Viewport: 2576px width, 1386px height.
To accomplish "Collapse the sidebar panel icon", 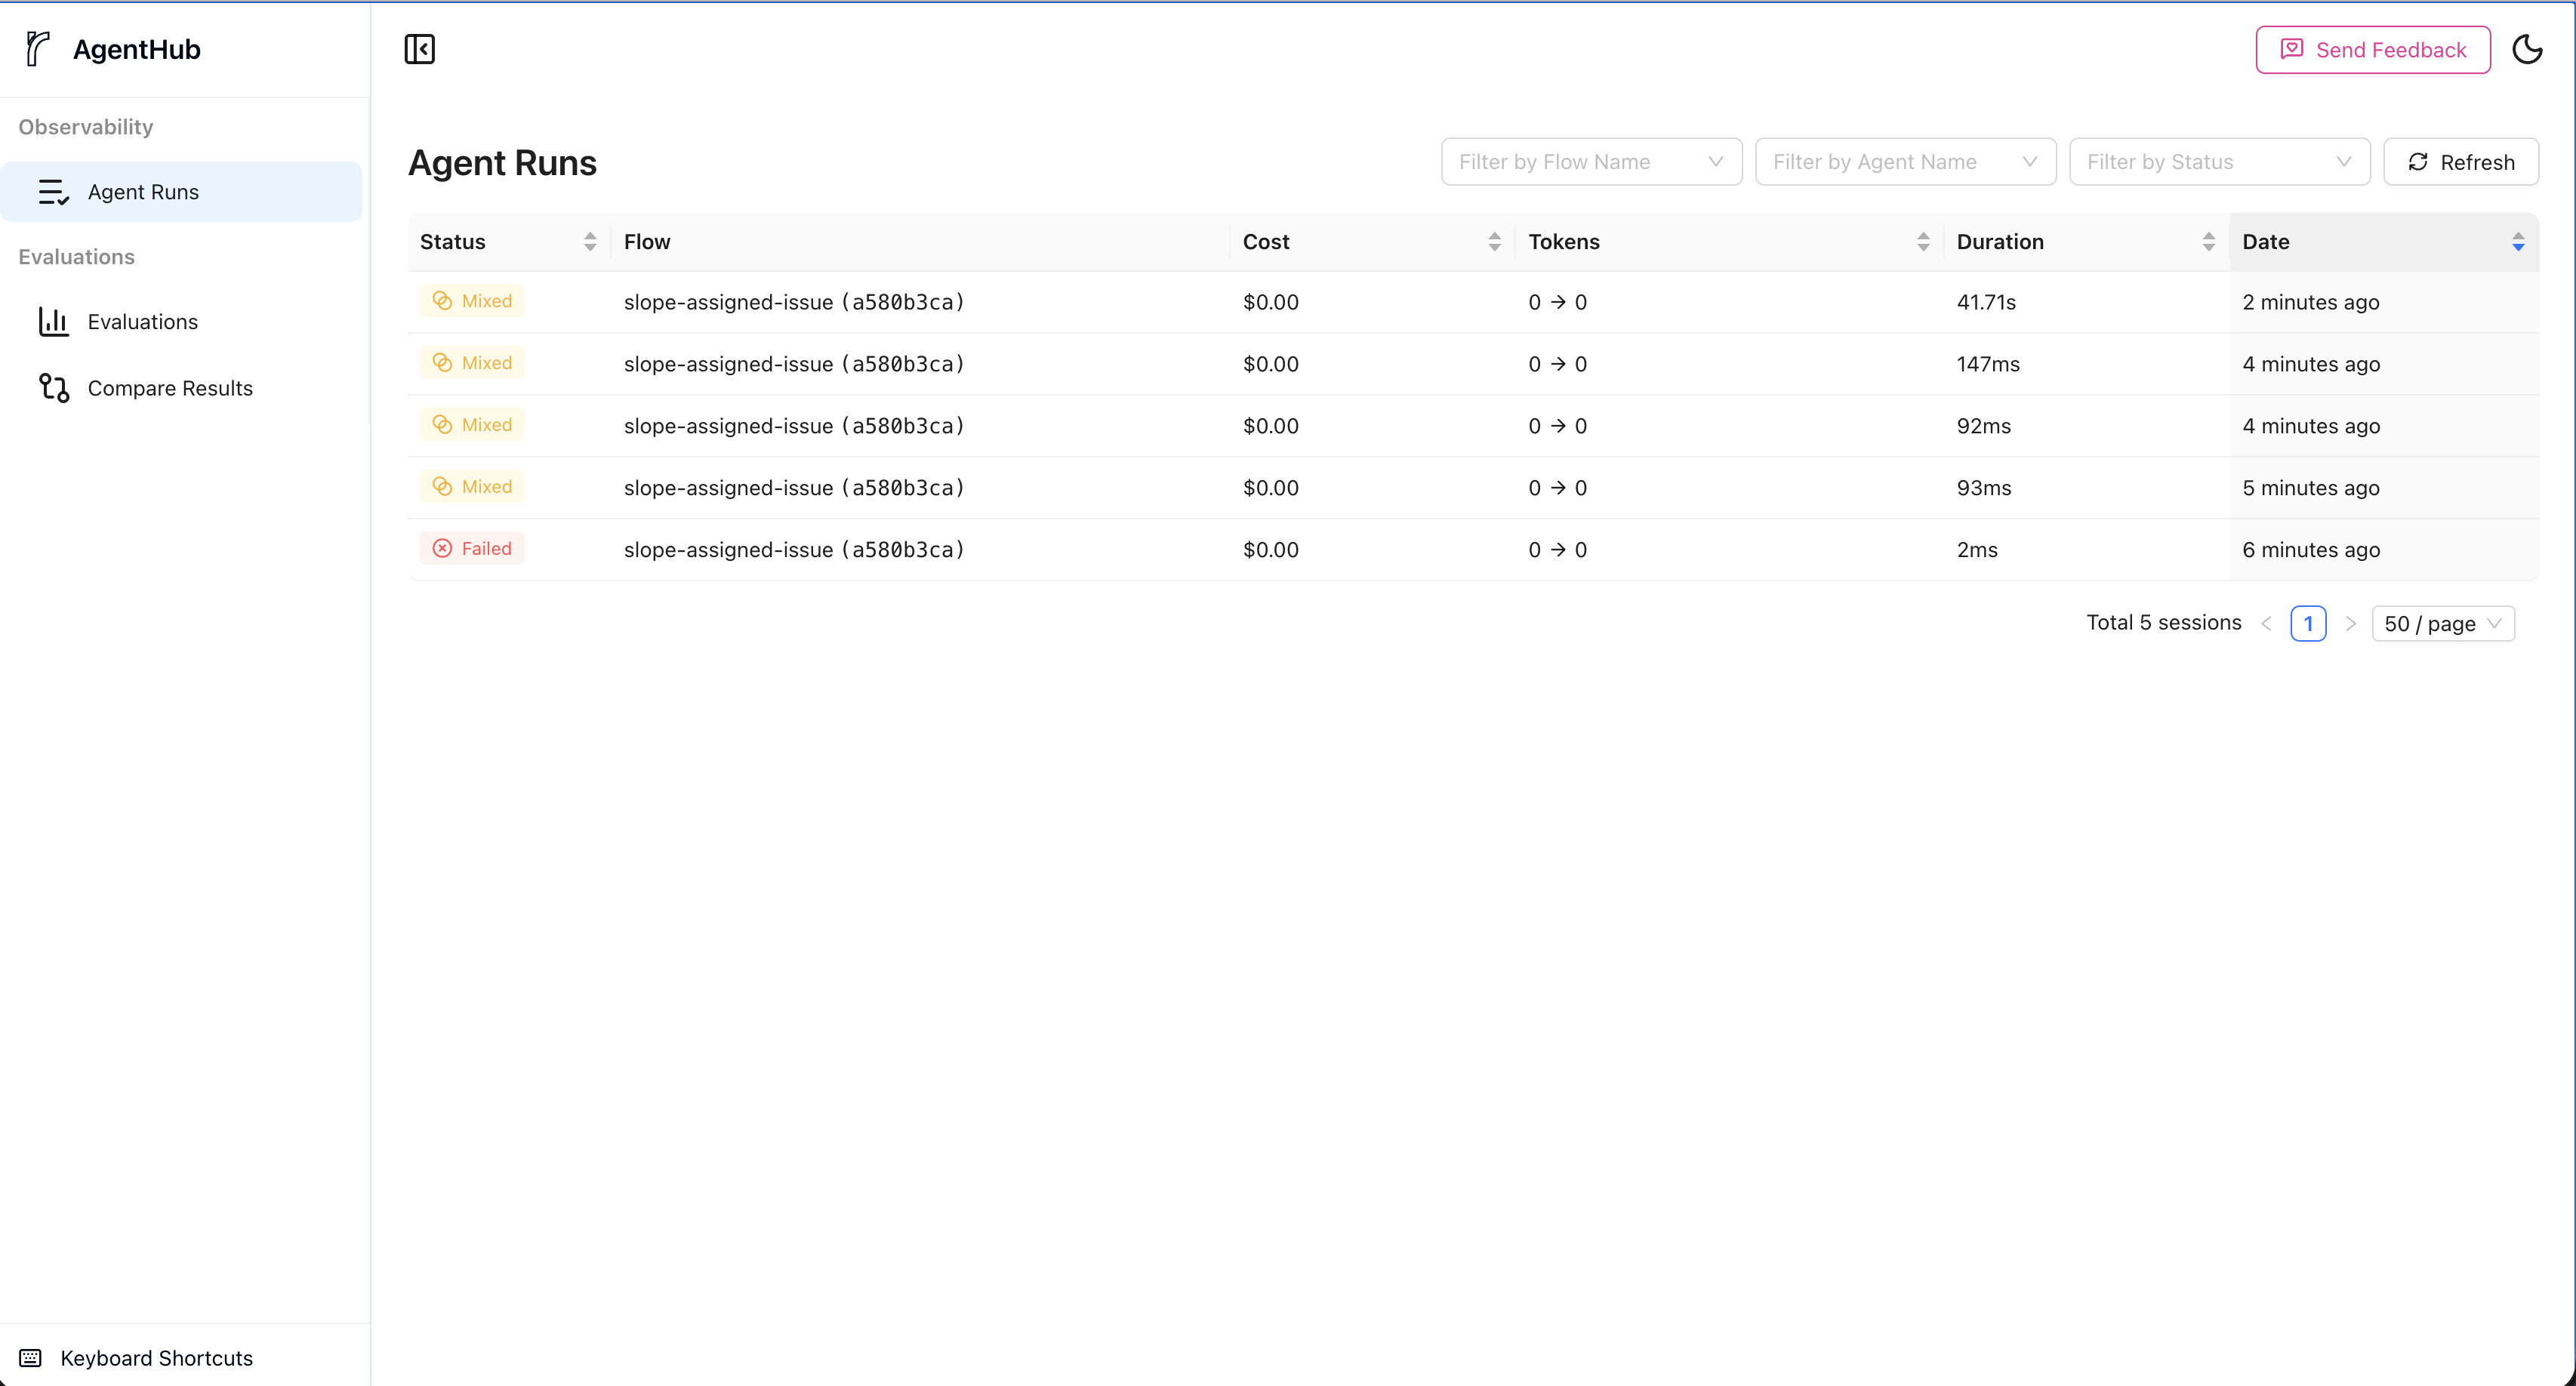I will click(x=419, y=49).
